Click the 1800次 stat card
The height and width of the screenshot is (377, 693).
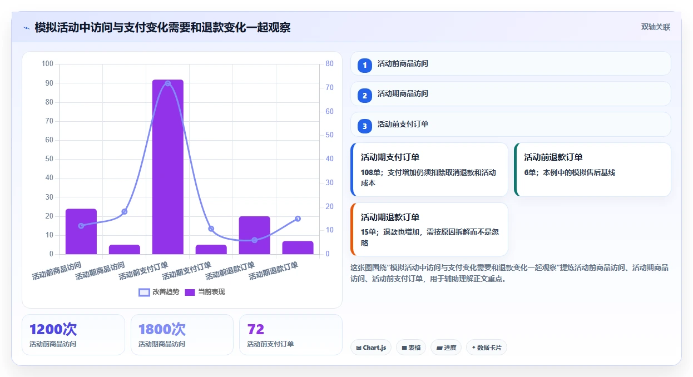click(x=182, y=335)
